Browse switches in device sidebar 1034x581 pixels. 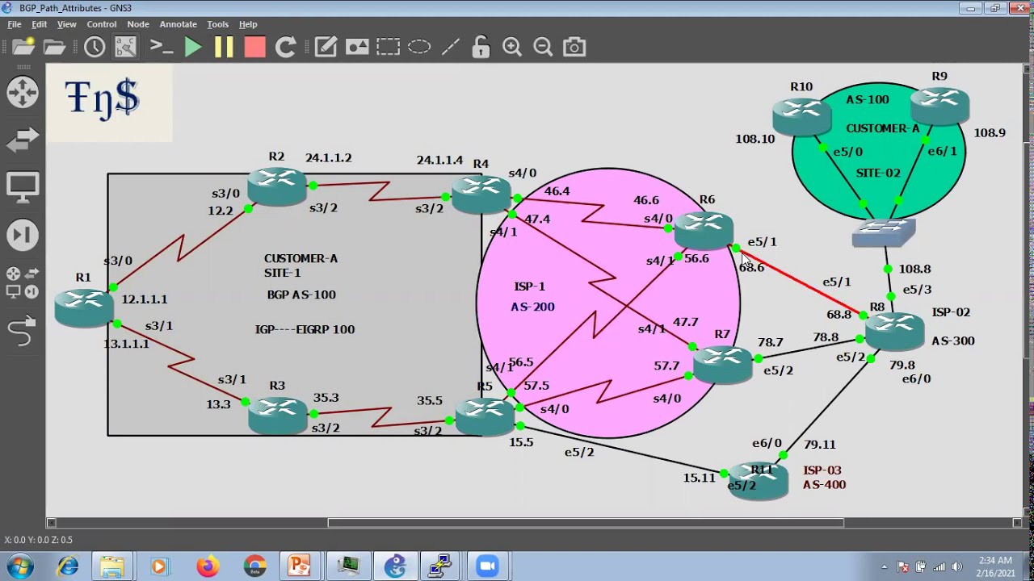pos(23,140)
